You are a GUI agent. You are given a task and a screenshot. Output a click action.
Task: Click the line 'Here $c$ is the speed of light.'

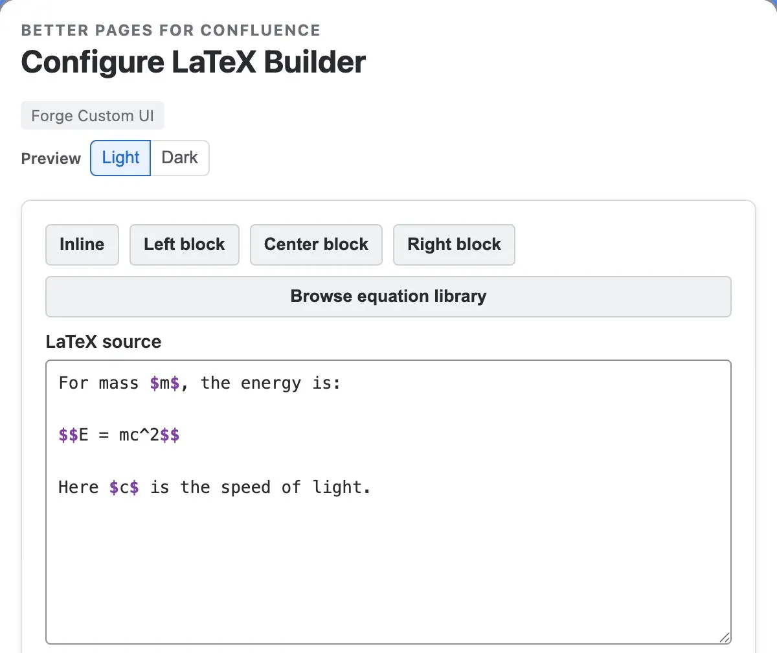[215, 487]
